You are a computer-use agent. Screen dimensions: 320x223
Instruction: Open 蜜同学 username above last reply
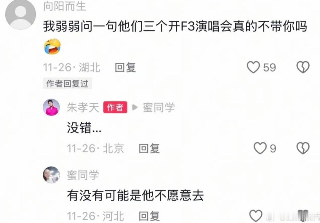tap(83, 175)
